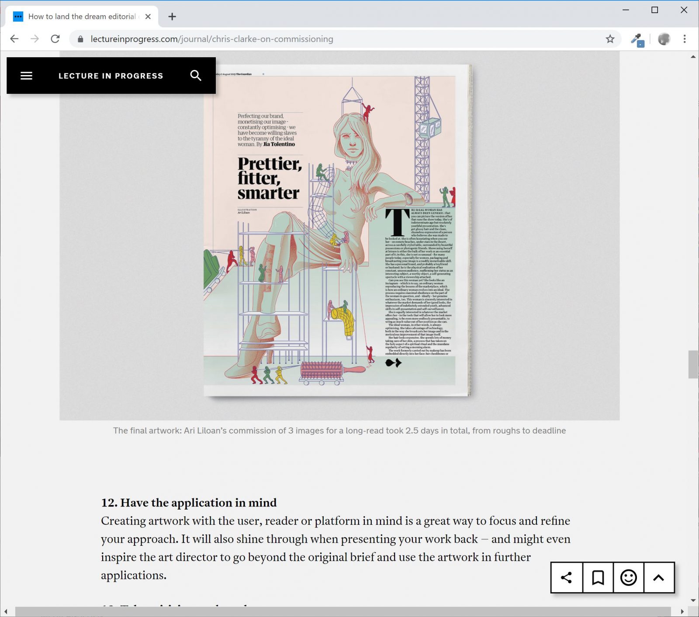
Task: Minimize the Chrome window
Action: pos(626,10)
